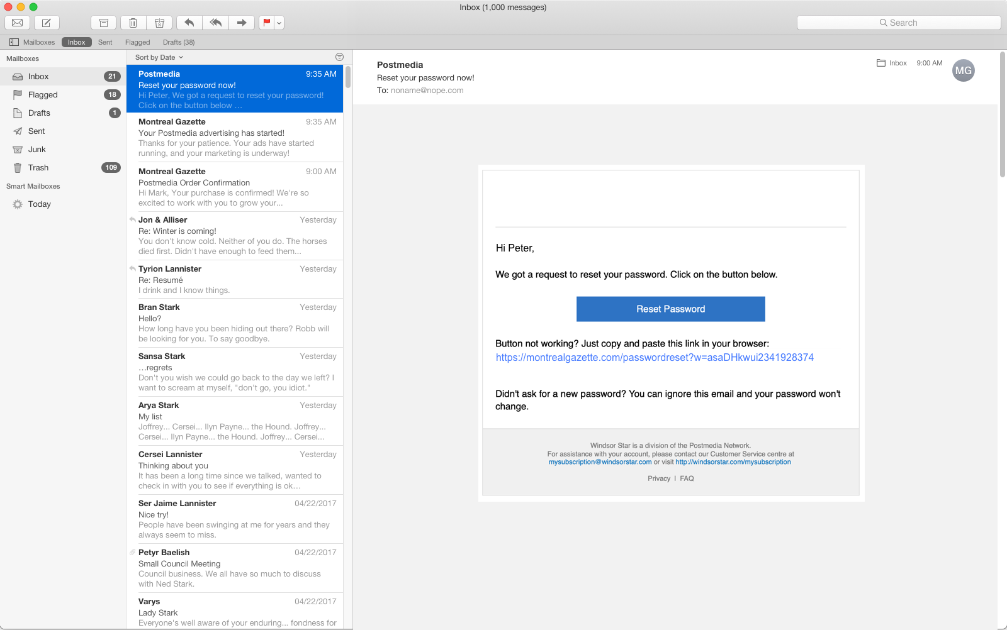Image resolution: width=1007 pixels, height=630 pixels.
Task: Open windsorstar.com/mysubscription link
Action: tap(733, 462)
